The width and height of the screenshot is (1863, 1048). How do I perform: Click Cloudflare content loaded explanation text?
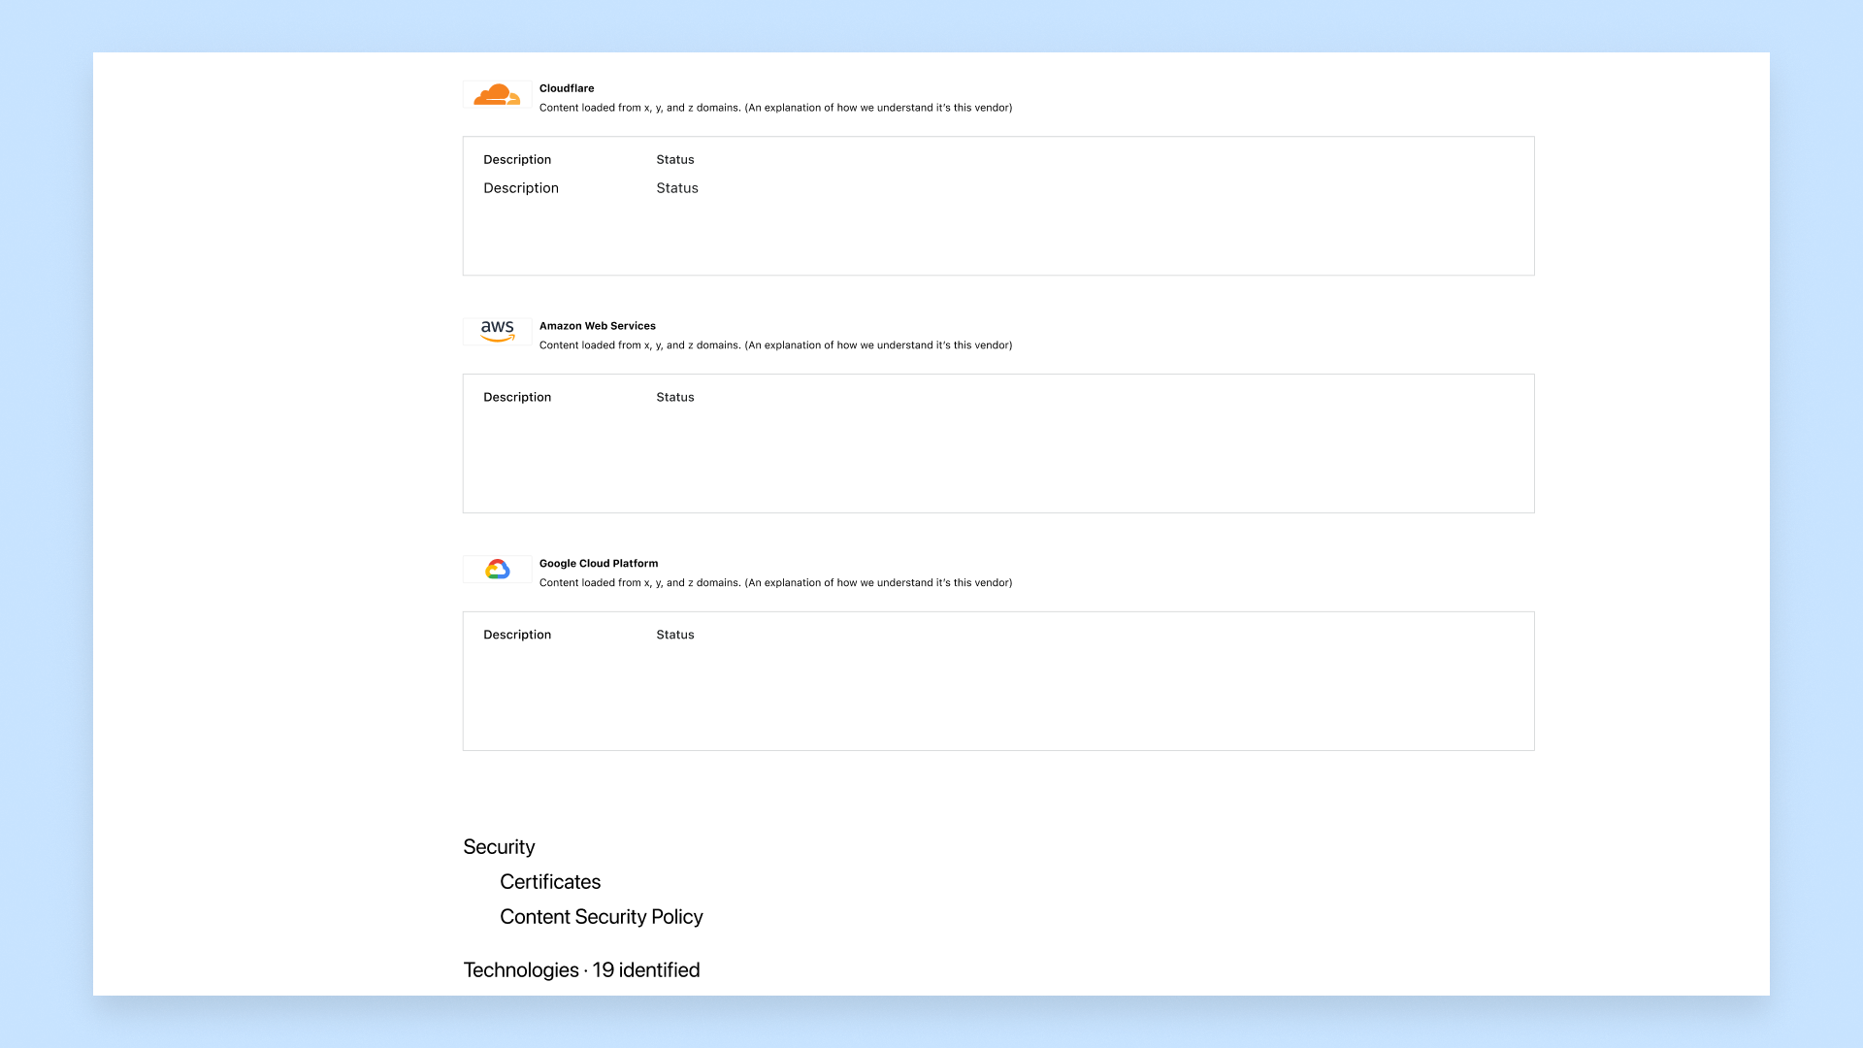coord(774,108)
